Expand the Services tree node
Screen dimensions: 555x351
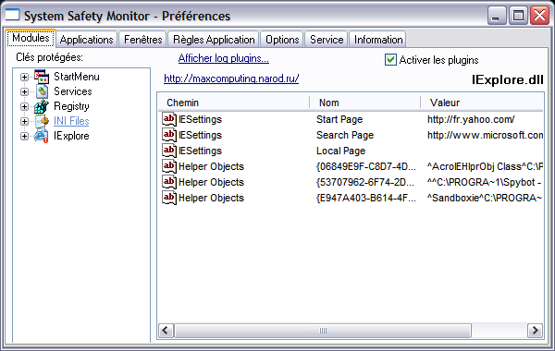24,91
